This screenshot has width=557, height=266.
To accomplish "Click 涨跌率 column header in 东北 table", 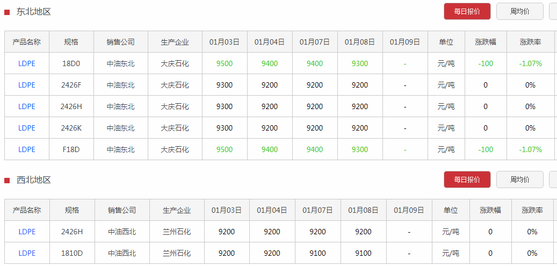I will click(530, 42).
